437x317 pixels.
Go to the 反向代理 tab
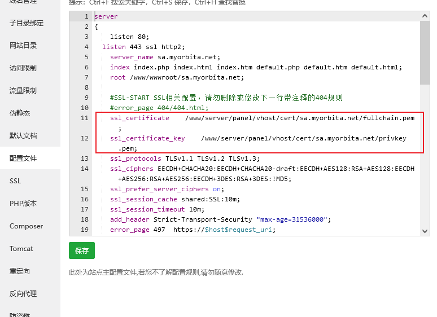[x=23, y=294]
